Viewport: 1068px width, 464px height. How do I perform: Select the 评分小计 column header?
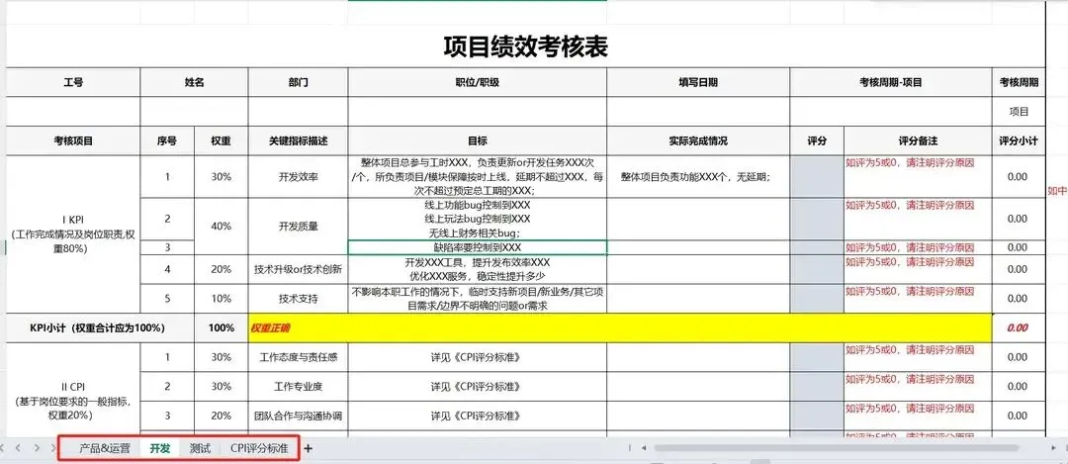coord(1019,141)
